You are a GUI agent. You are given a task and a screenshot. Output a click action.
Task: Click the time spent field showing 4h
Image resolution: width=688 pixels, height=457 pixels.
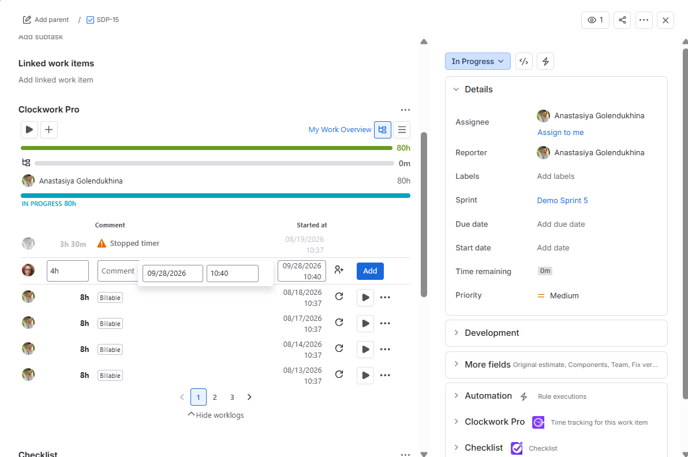pyautogui.click(x=68, y=271)
